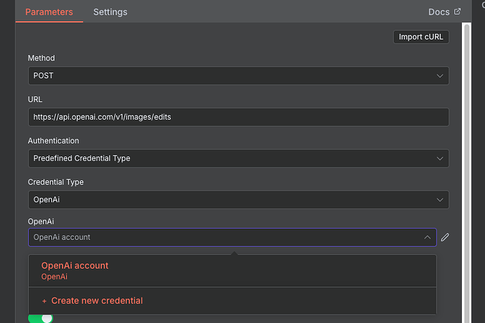485x323 pixels.
Task: Click the external link icon beside Docs
Action: click(x=458, y=11)
